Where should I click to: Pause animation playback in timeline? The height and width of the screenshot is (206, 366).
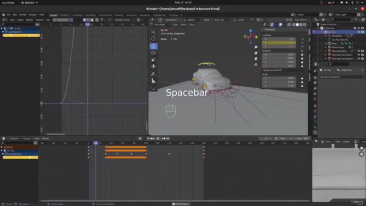158,138
